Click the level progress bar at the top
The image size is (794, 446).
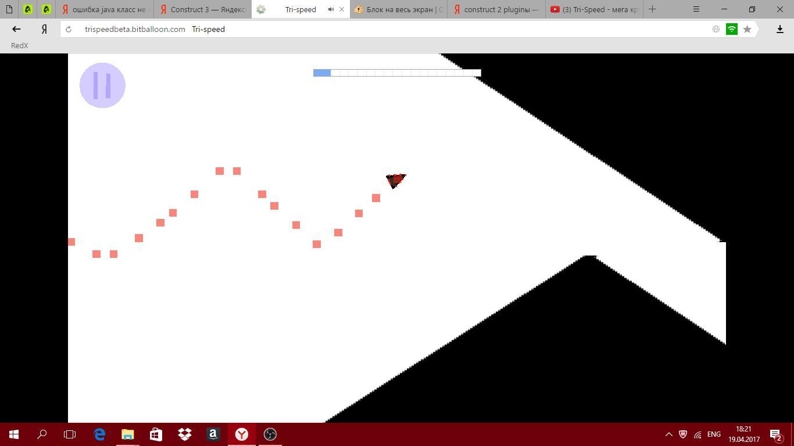pyautogui.click(x=397, y=73)
